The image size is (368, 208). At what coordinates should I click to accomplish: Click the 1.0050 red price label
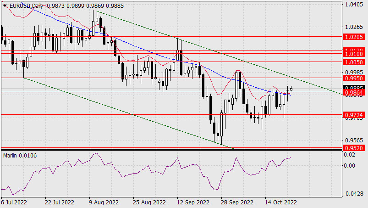coord(354,62)
